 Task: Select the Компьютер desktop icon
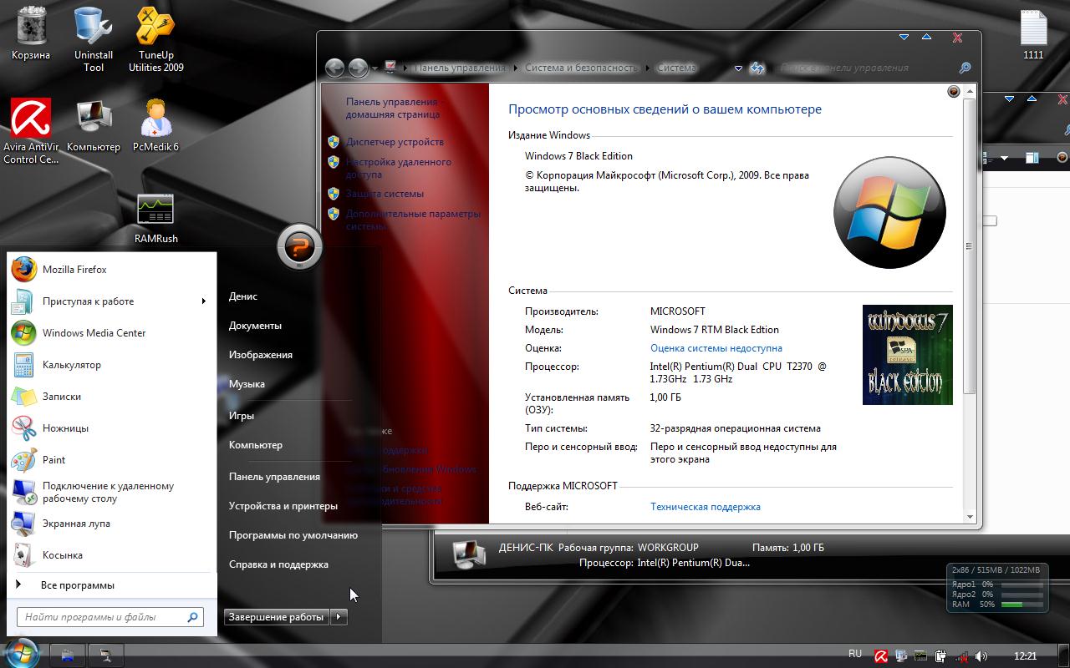[x=94, y=125]
